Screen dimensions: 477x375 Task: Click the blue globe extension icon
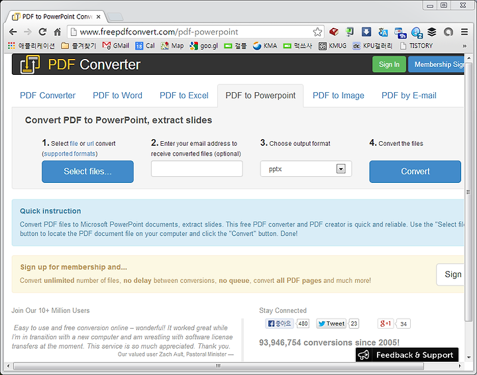pos(416,32)
